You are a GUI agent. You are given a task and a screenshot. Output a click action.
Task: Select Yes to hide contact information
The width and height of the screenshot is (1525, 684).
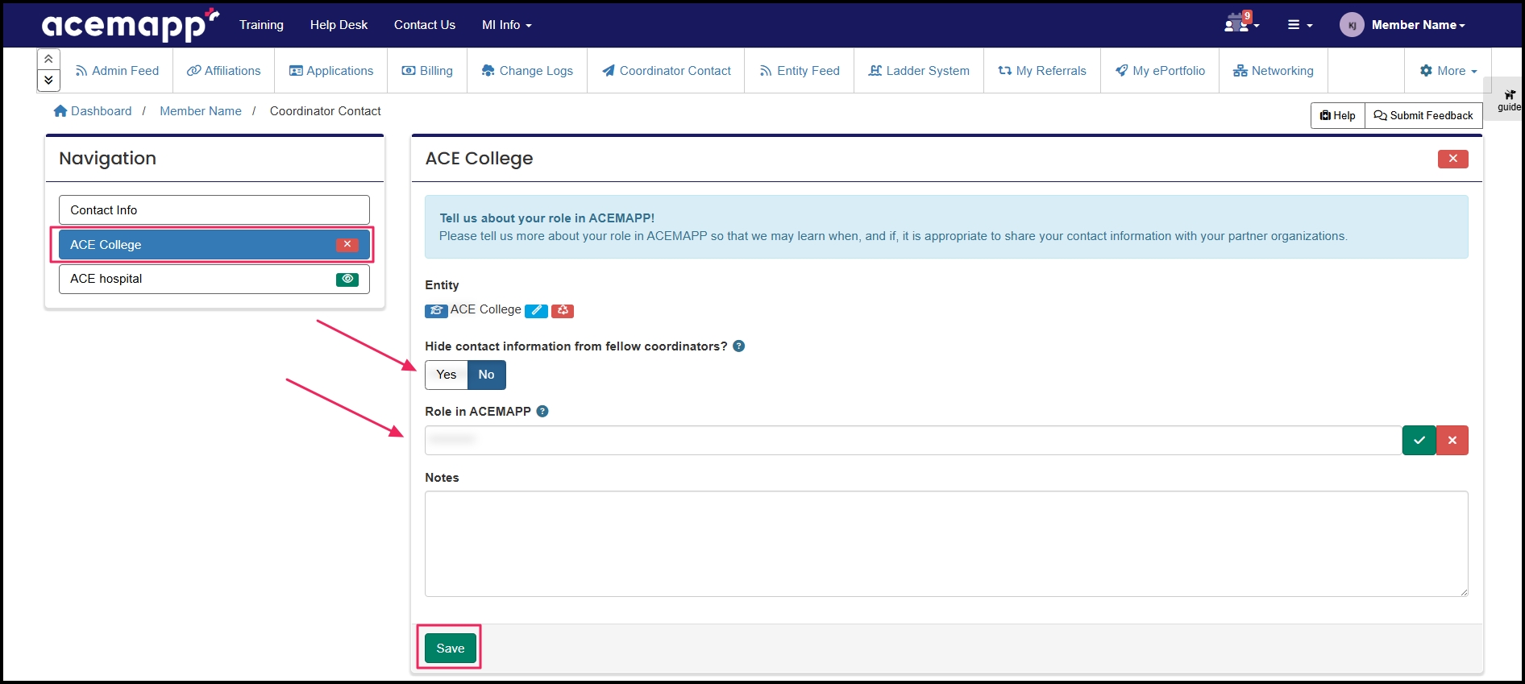pyautogui.click(x=447, y=375)
